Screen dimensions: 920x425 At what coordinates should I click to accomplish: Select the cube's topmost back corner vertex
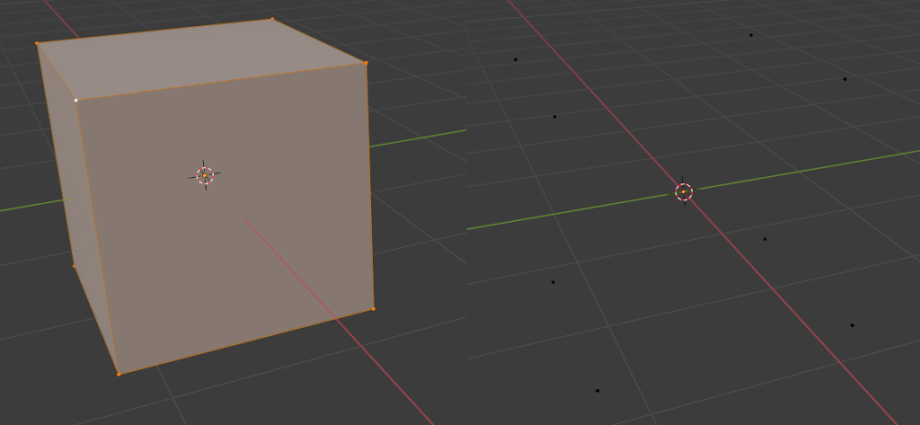click(272, 18)
